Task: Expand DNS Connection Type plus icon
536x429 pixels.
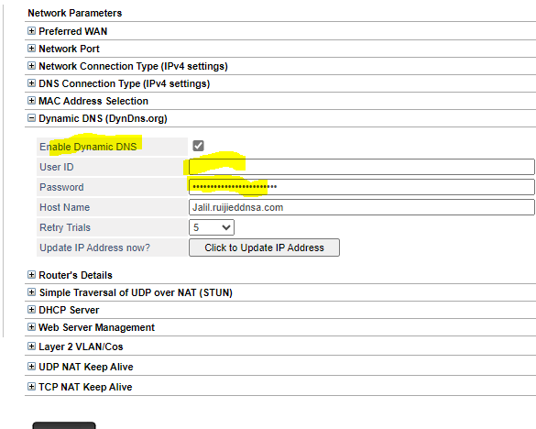Action: 31,83
